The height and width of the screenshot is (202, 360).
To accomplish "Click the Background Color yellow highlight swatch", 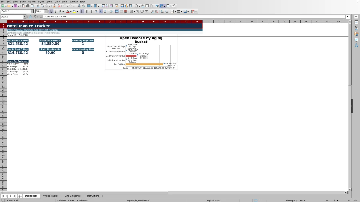I will [74, 11].
